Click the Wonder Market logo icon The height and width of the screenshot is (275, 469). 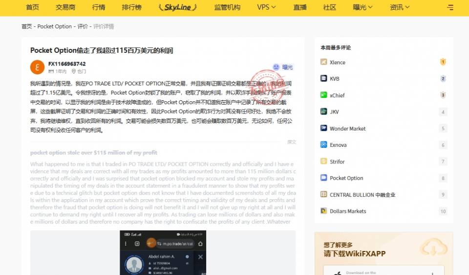click(x=323, y=128)
